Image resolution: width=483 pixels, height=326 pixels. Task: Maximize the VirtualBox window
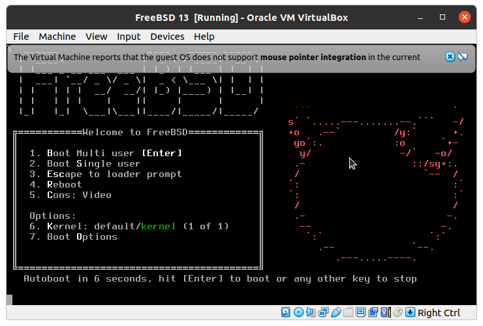pos(443,17)
